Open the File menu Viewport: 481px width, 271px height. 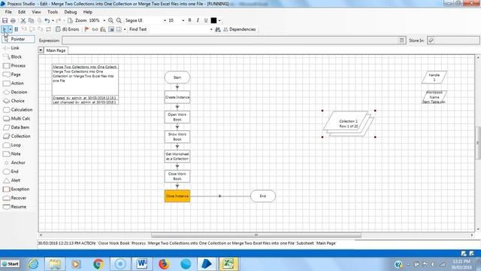point(8,12)
